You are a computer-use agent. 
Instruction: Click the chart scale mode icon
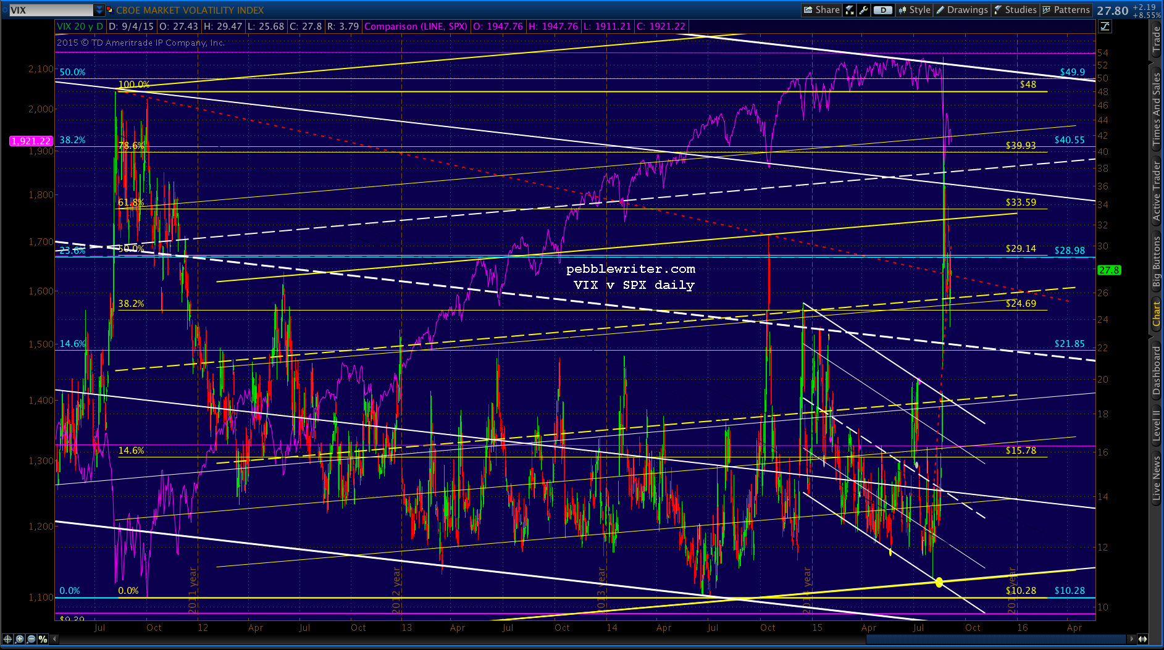coord(1105,27)
